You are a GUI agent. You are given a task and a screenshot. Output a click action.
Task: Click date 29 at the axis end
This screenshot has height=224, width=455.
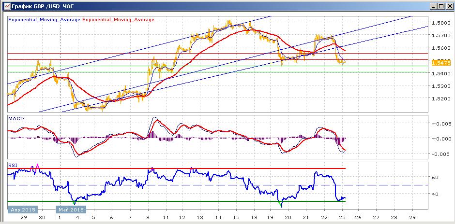tap(412, 217)
